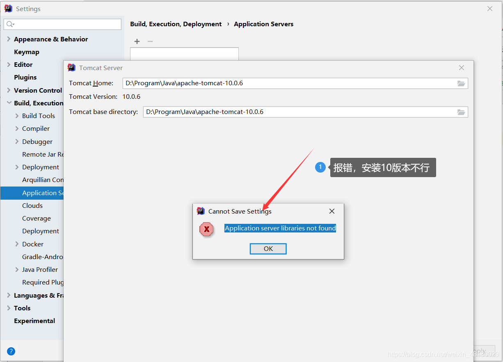503x362 pixels.
Task: Select the 'Application server libraries not found' message
Action: click(x=280, y=228)
